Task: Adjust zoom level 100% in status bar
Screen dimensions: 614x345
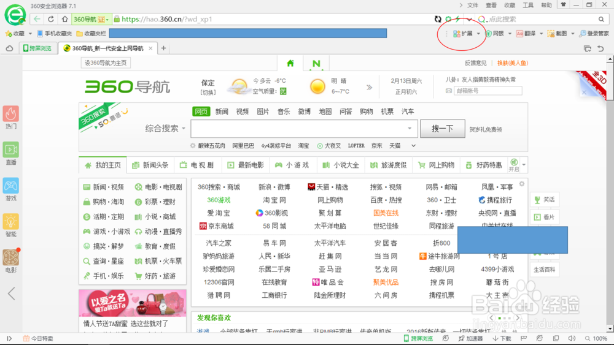Action: 596,338
